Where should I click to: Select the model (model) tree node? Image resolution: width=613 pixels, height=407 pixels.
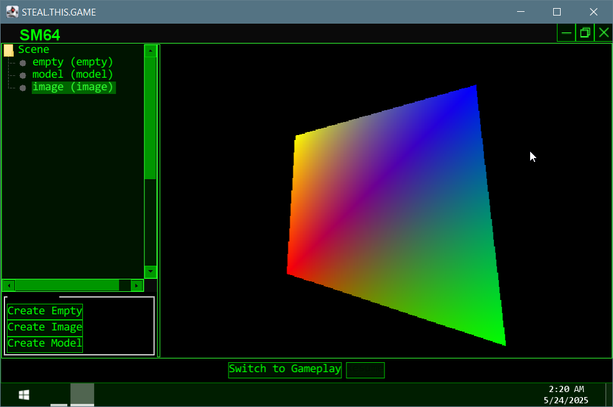73,75
